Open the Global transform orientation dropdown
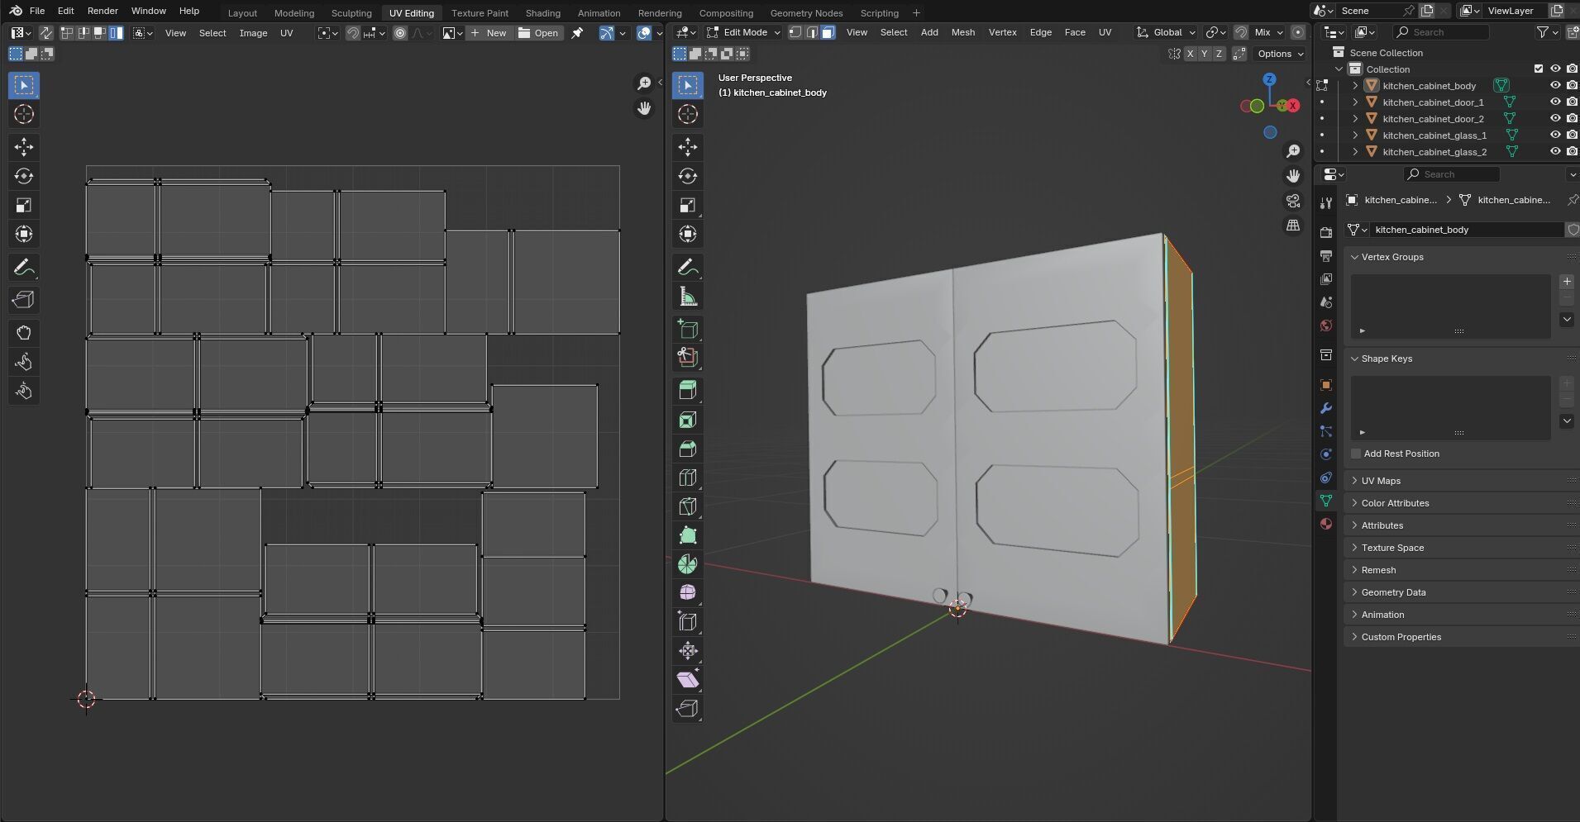 pyautogui.click(x=1166, y=32)
